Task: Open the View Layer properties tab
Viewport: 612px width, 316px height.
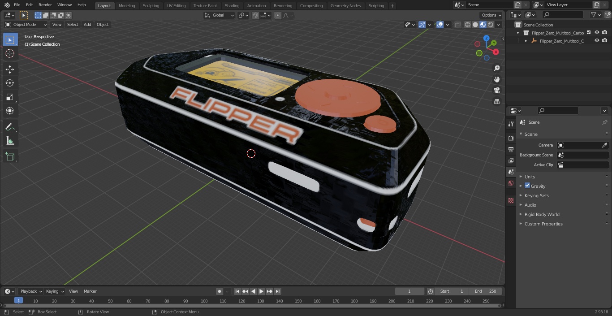Action: [x=511, y=160]
